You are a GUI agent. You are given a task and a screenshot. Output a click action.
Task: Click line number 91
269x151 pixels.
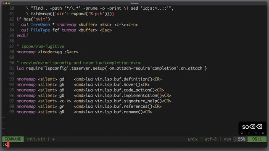pos(12,68)
